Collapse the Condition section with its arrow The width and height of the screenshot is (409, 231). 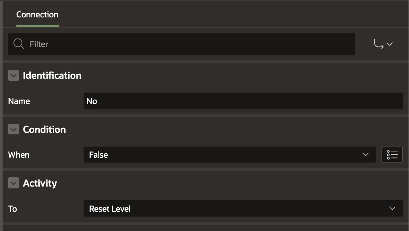point(13,130)
